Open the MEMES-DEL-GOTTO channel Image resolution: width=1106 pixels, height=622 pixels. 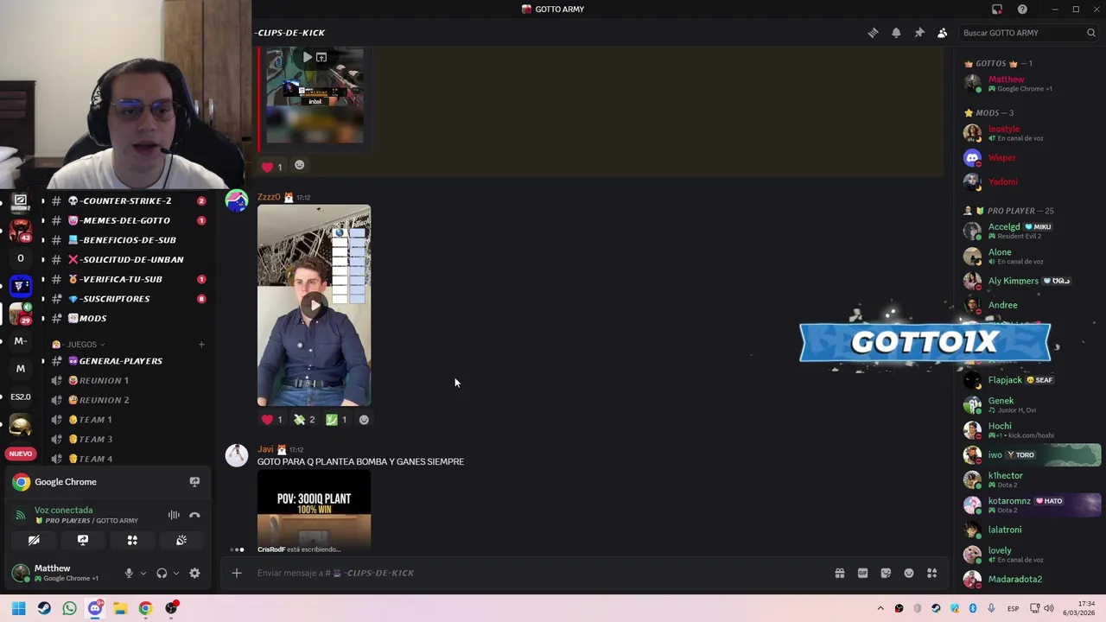point(128,220)
